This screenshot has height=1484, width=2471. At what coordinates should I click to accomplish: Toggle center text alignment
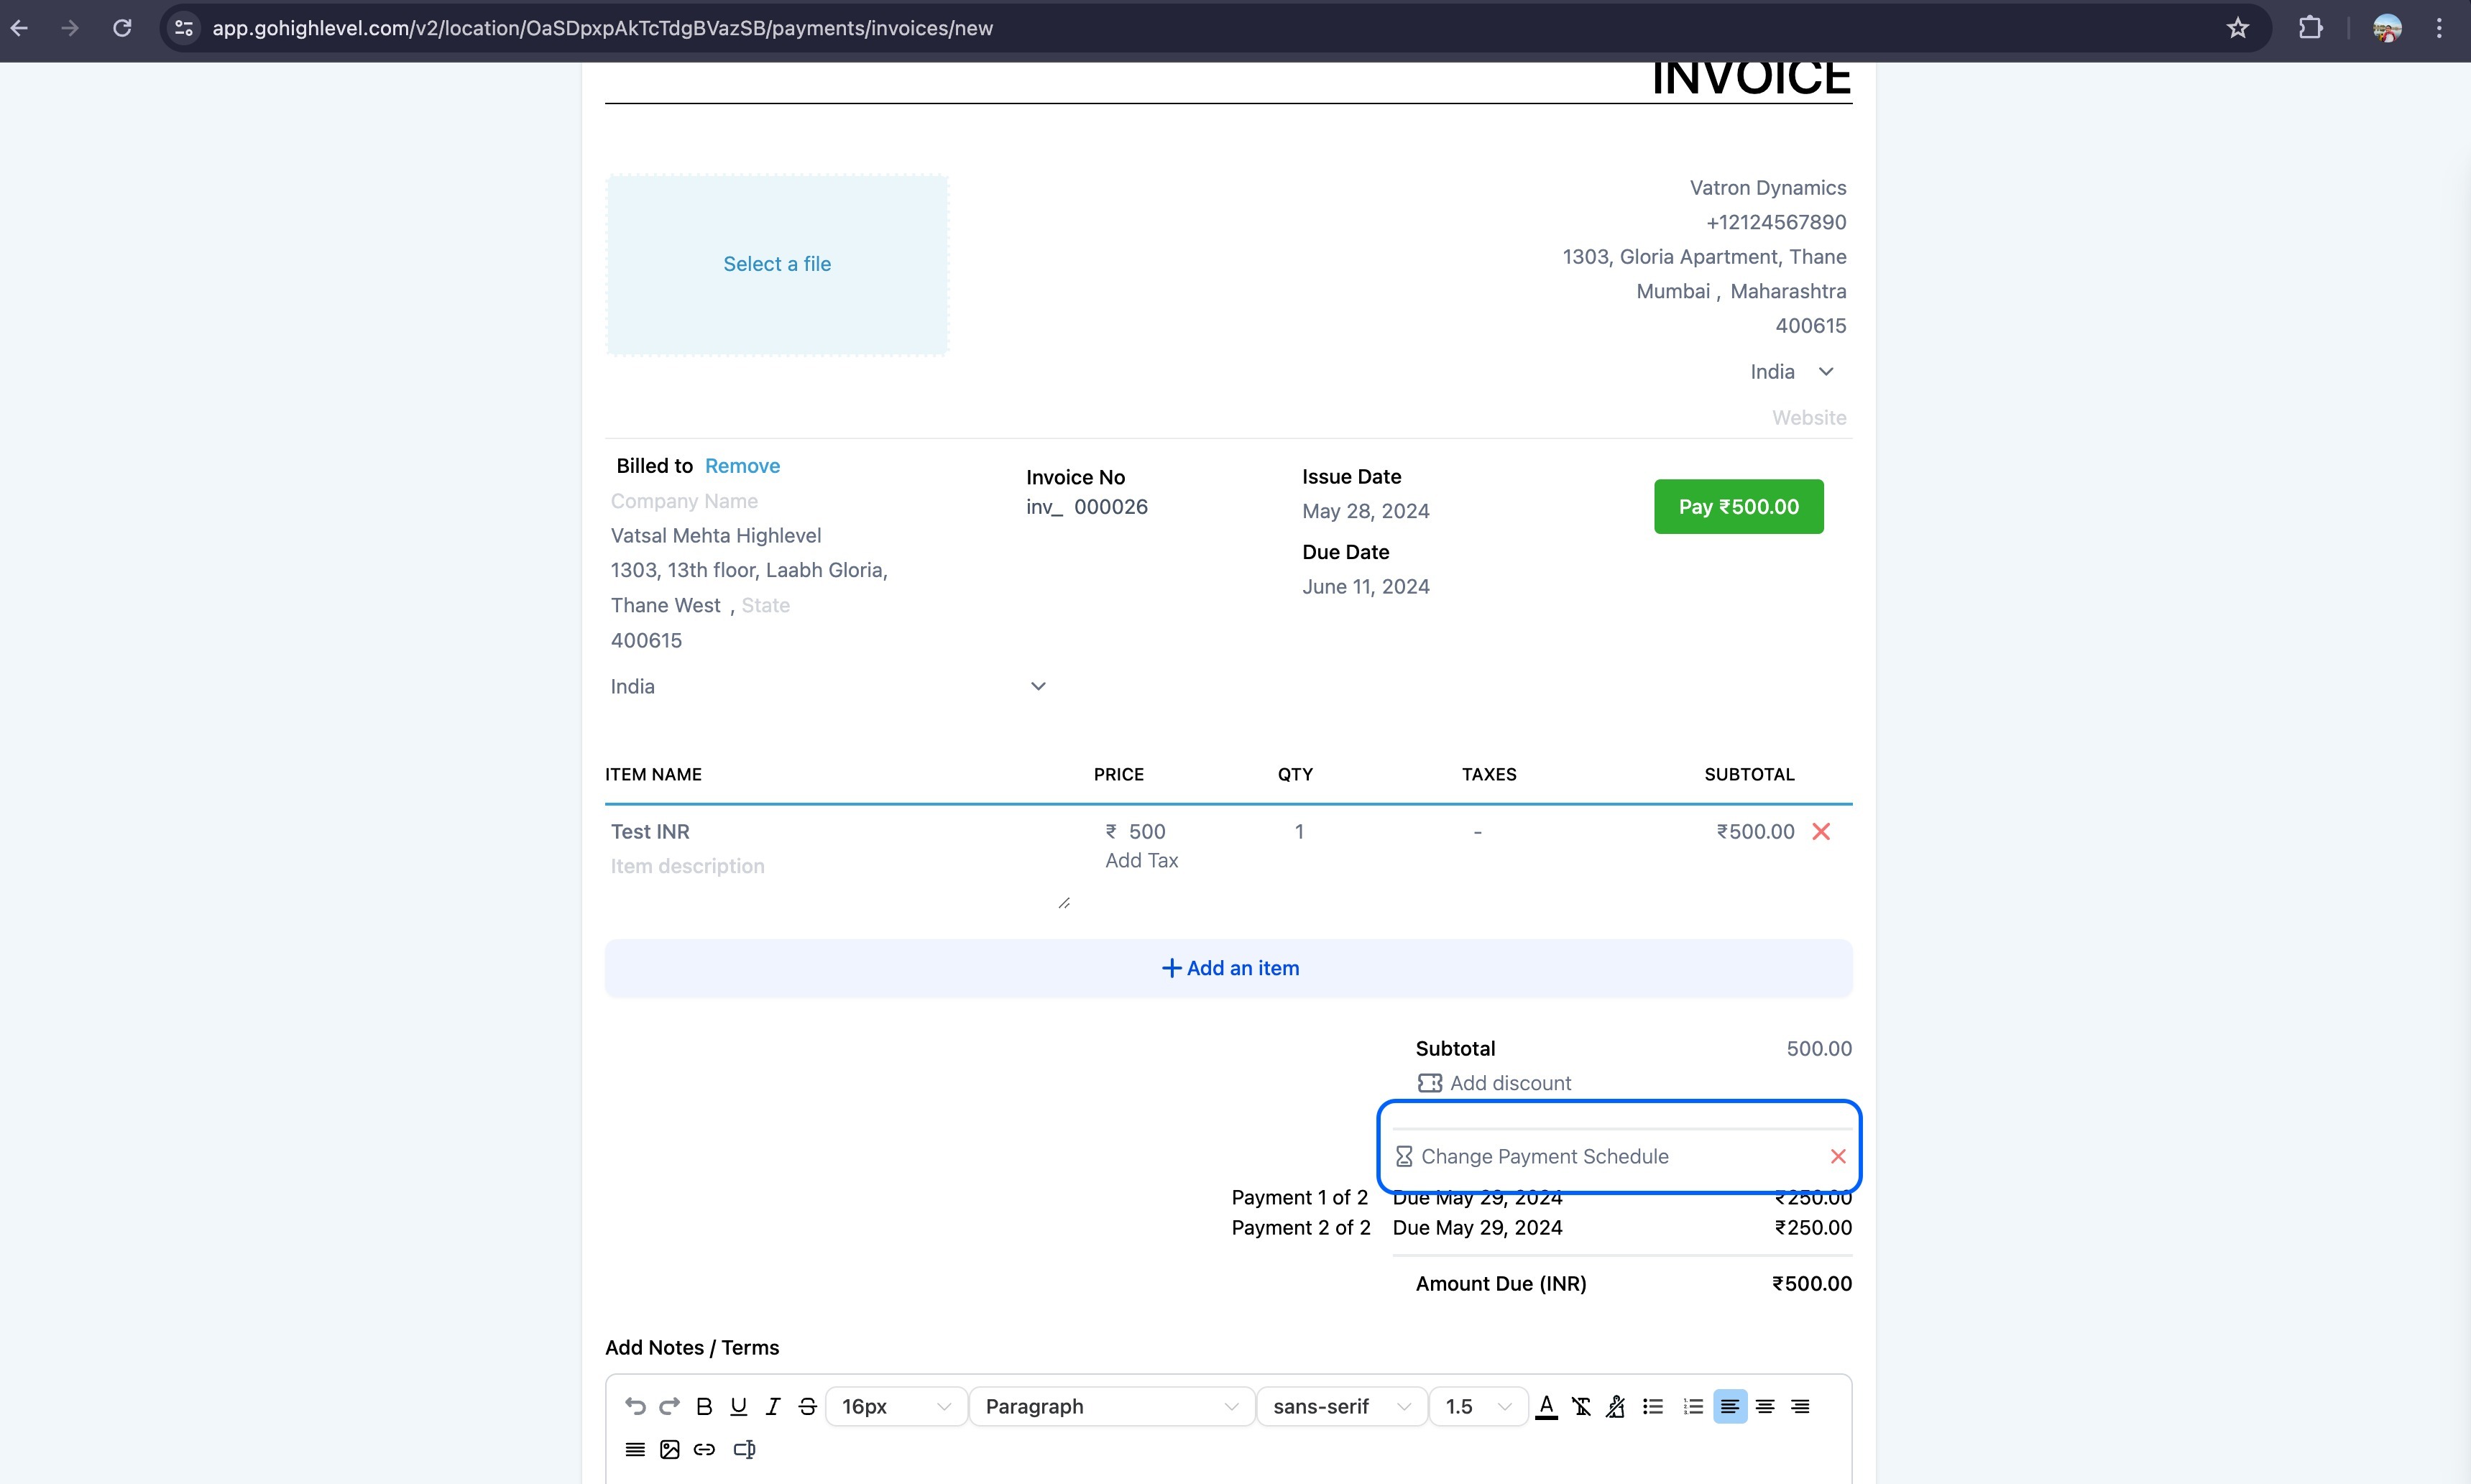1765,1406
